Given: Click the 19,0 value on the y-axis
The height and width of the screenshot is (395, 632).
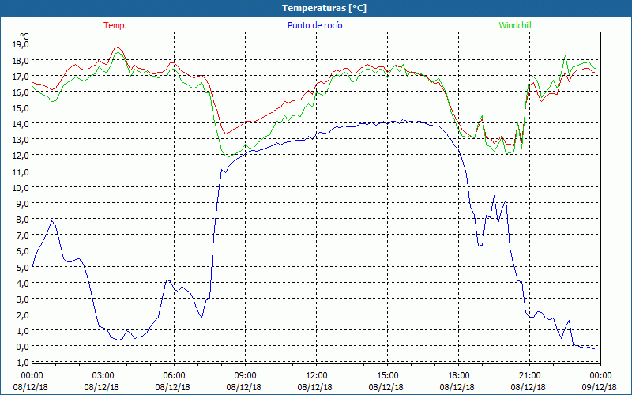Looking at the screenshot, I should 21,44.
